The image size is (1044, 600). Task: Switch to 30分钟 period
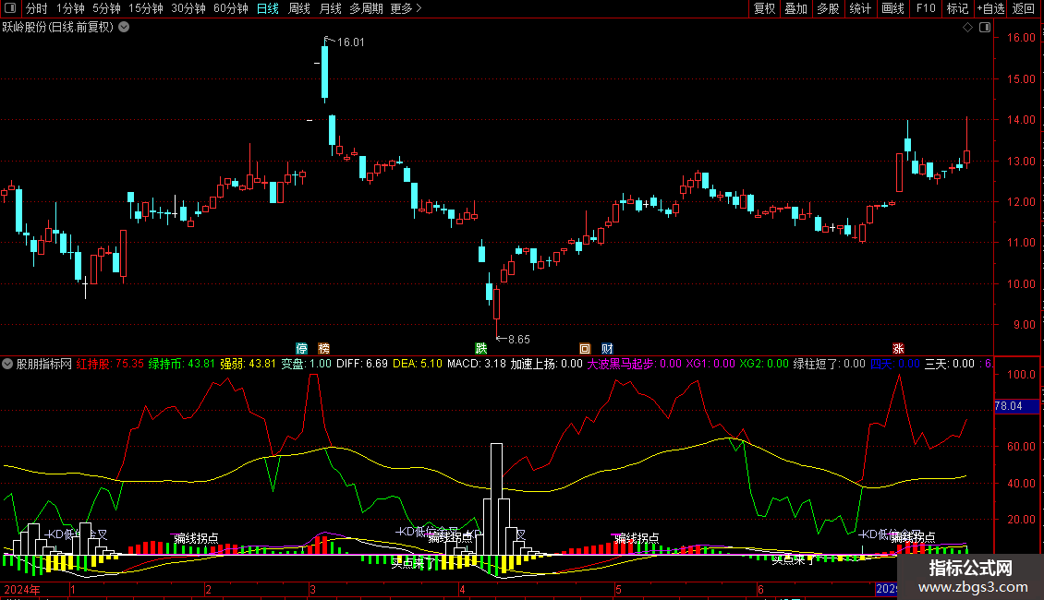188,8
